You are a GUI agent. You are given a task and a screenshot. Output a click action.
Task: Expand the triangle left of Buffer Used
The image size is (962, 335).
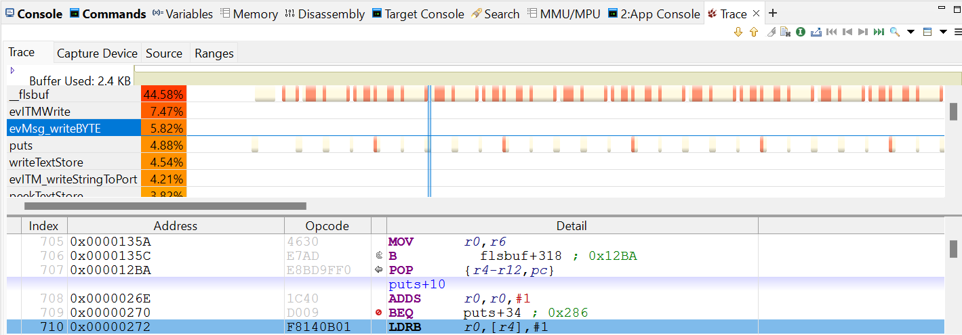click(x=12, y=70)
